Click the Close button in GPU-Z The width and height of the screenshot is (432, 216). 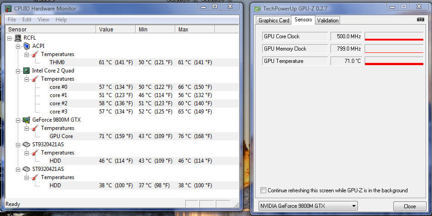coord(410,206)
